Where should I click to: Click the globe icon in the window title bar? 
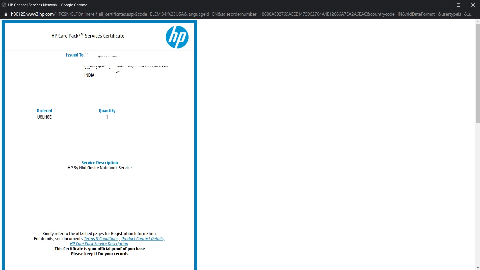4,5
